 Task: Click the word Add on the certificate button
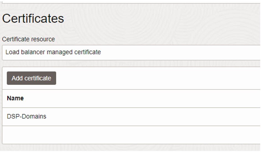tap(17, 78)
